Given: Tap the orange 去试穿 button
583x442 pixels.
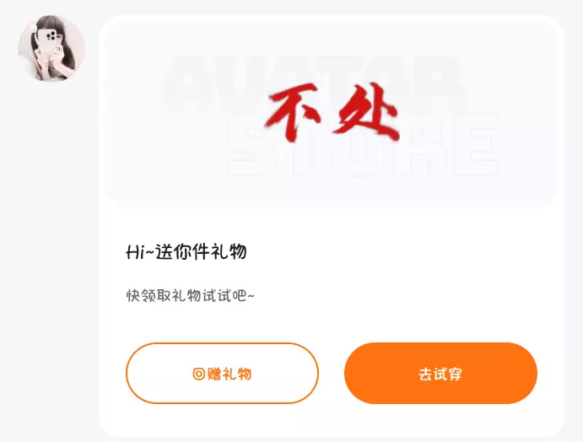Looking at the screenshot, I should click(440, 373).
